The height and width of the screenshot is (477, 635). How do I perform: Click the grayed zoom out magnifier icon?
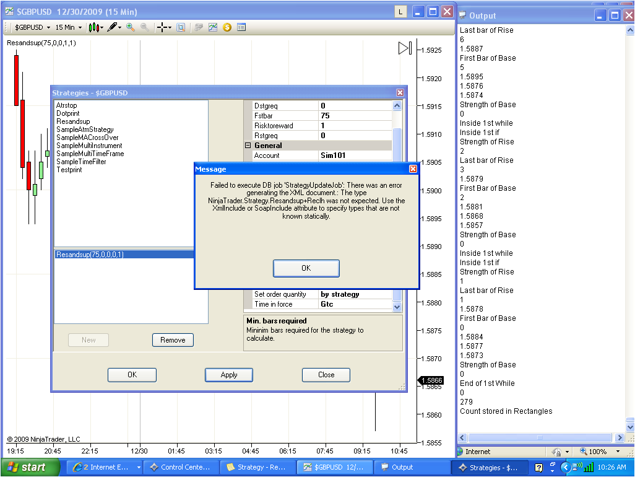point(145,27)
